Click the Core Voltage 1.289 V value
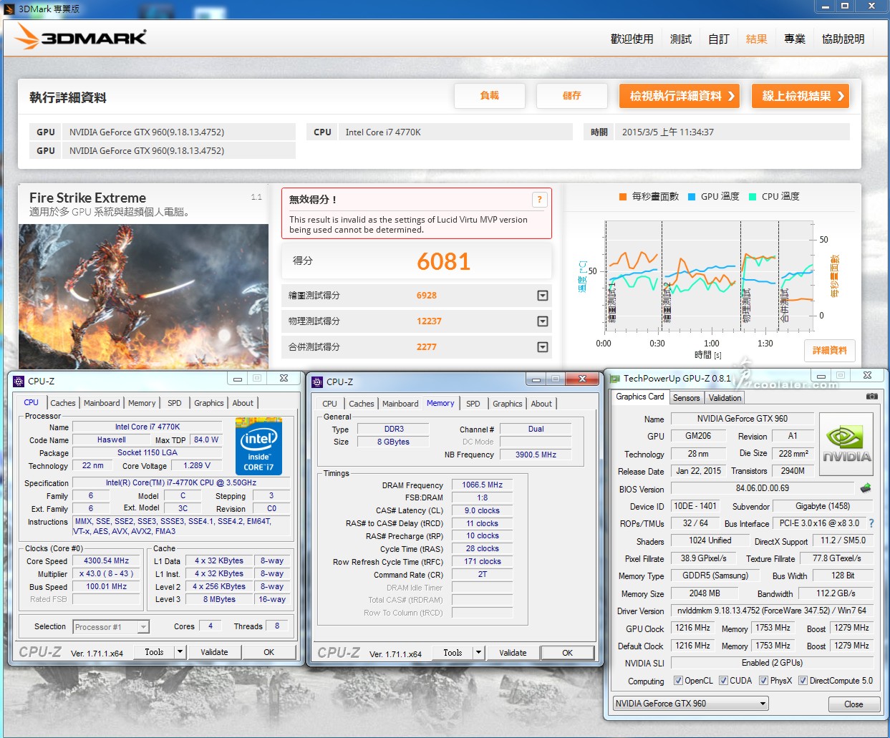This screenshot has width=890, height=738. [197, 465]
